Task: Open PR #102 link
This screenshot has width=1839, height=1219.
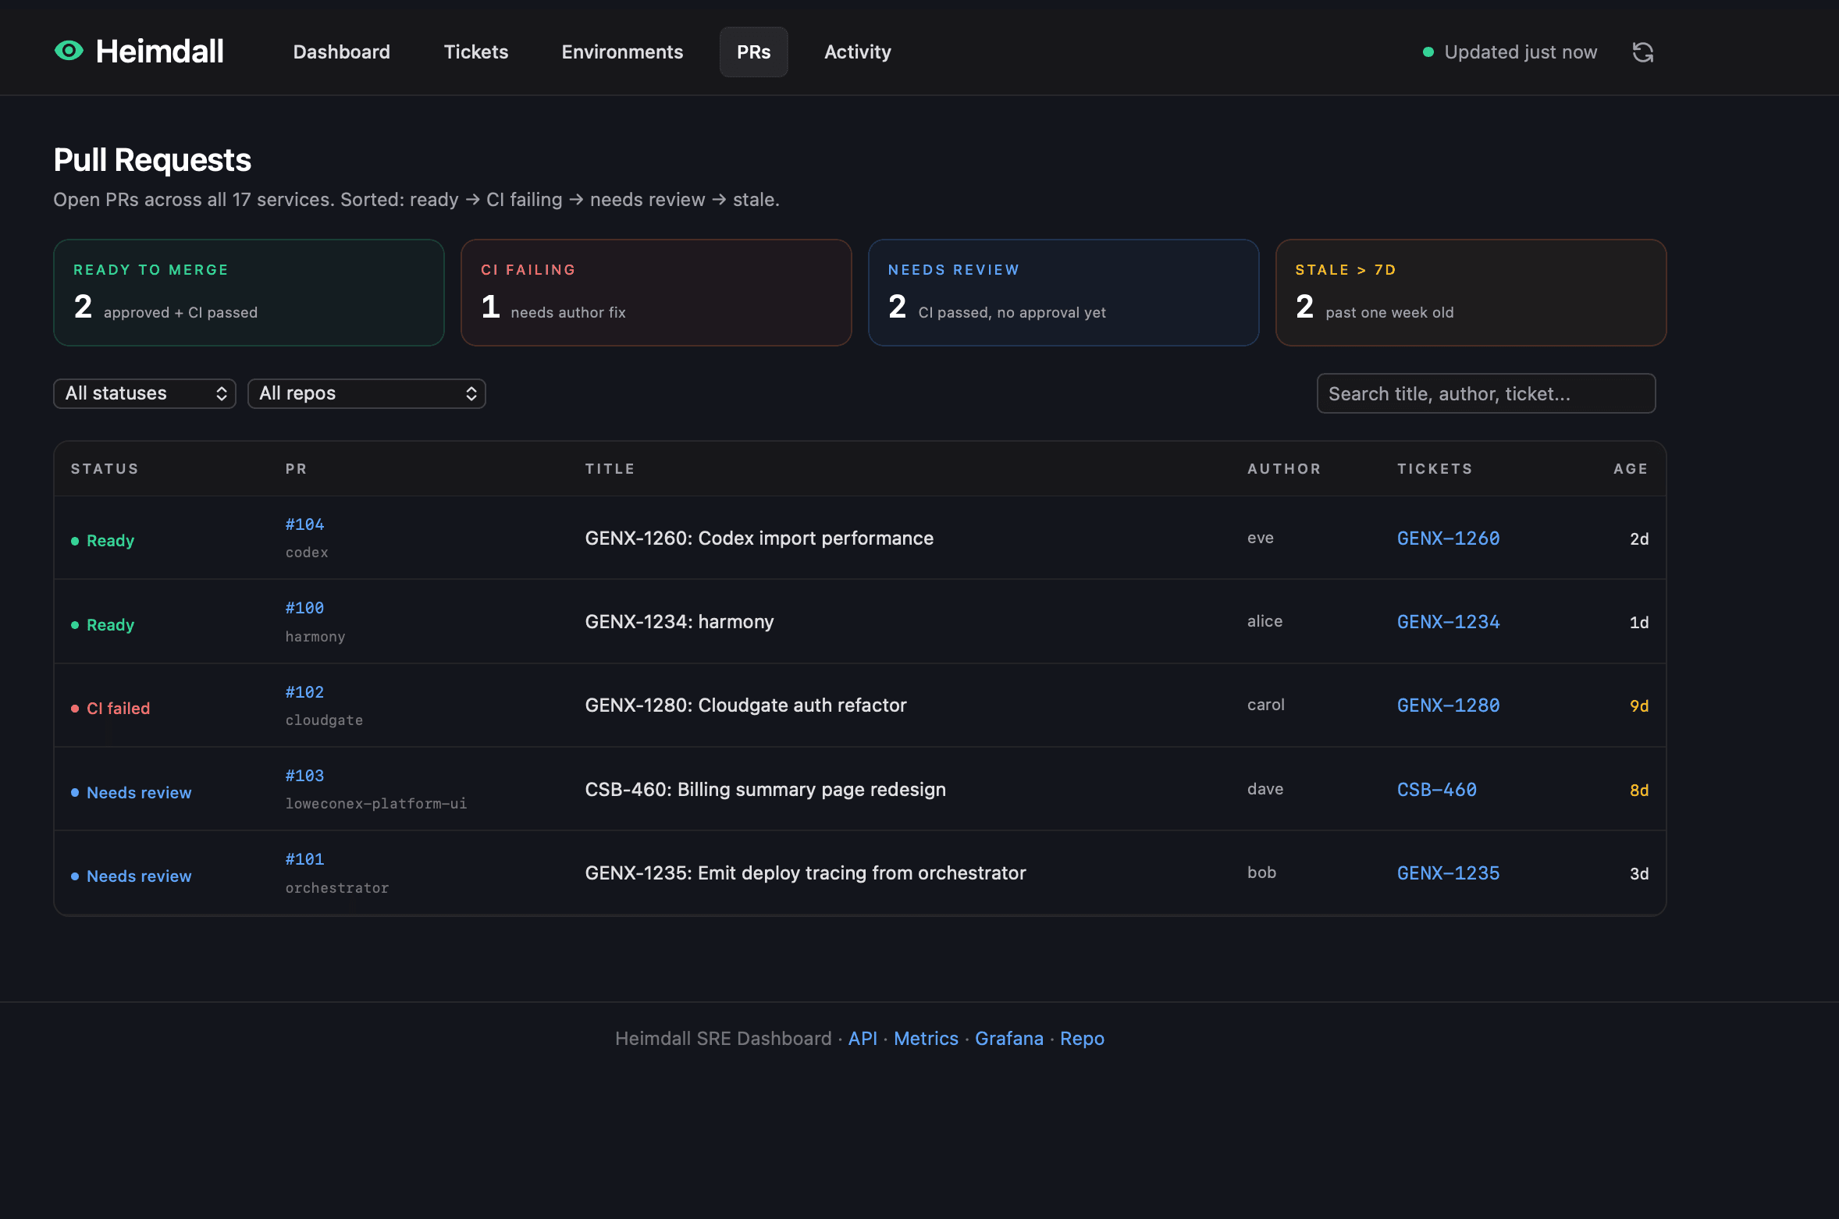Action: pos(304,692)
